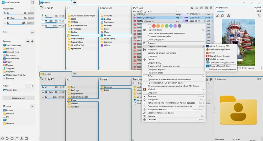Open OneCommander settings gear icon
The image size is (263, 141).
point(2,138)
